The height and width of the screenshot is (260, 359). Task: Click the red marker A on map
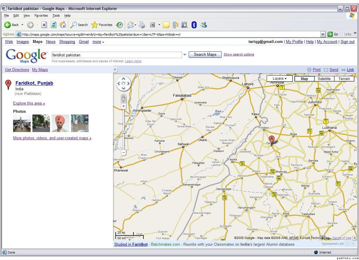tap(272, 139)
